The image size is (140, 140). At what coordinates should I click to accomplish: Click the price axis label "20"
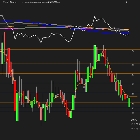[x=133, y=108]
